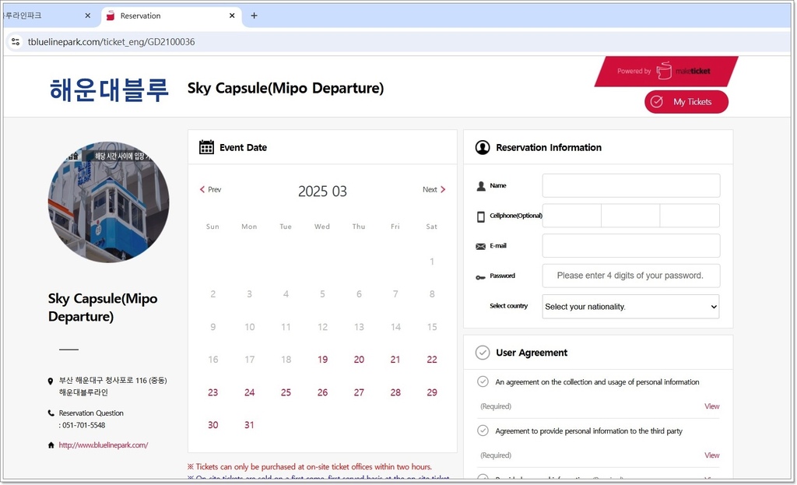Select March 20 on the calendar
797x485 pixels.
359,360
